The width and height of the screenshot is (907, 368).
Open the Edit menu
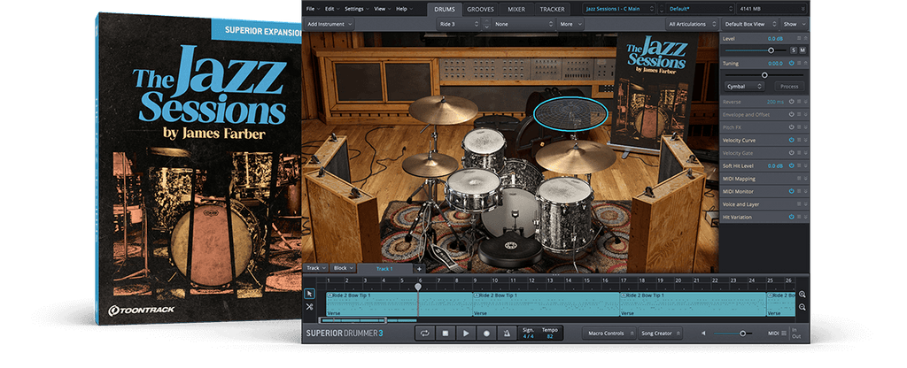pos(331,9)
